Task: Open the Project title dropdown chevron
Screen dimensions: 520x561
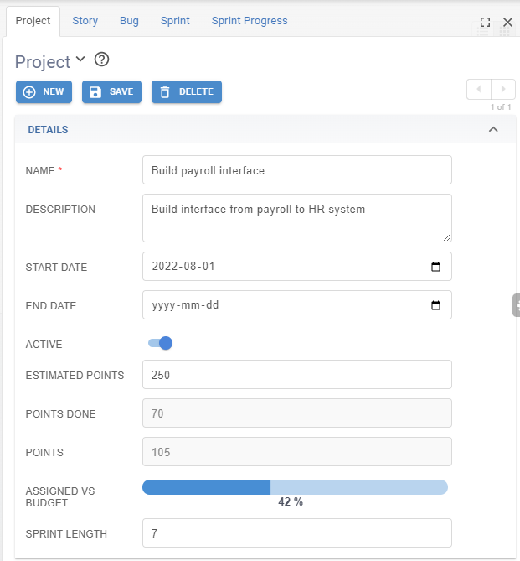Action: (x=80, y=59)
